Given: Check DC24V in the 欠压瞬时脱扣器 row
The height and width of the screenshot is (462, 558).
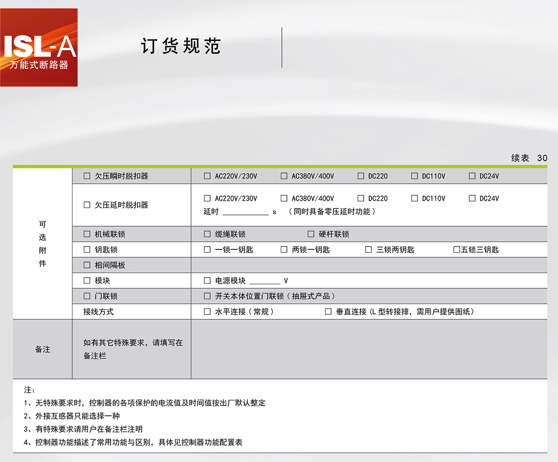Looking at the screenshot, I should [x=472, y=176].
